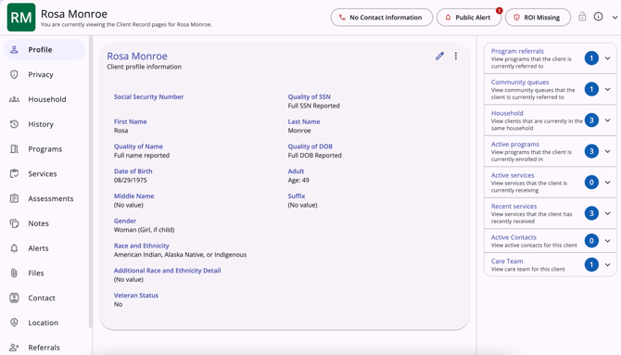621x355 pixels.
Task: Click the lock icon in header
Action: point(582,17)
